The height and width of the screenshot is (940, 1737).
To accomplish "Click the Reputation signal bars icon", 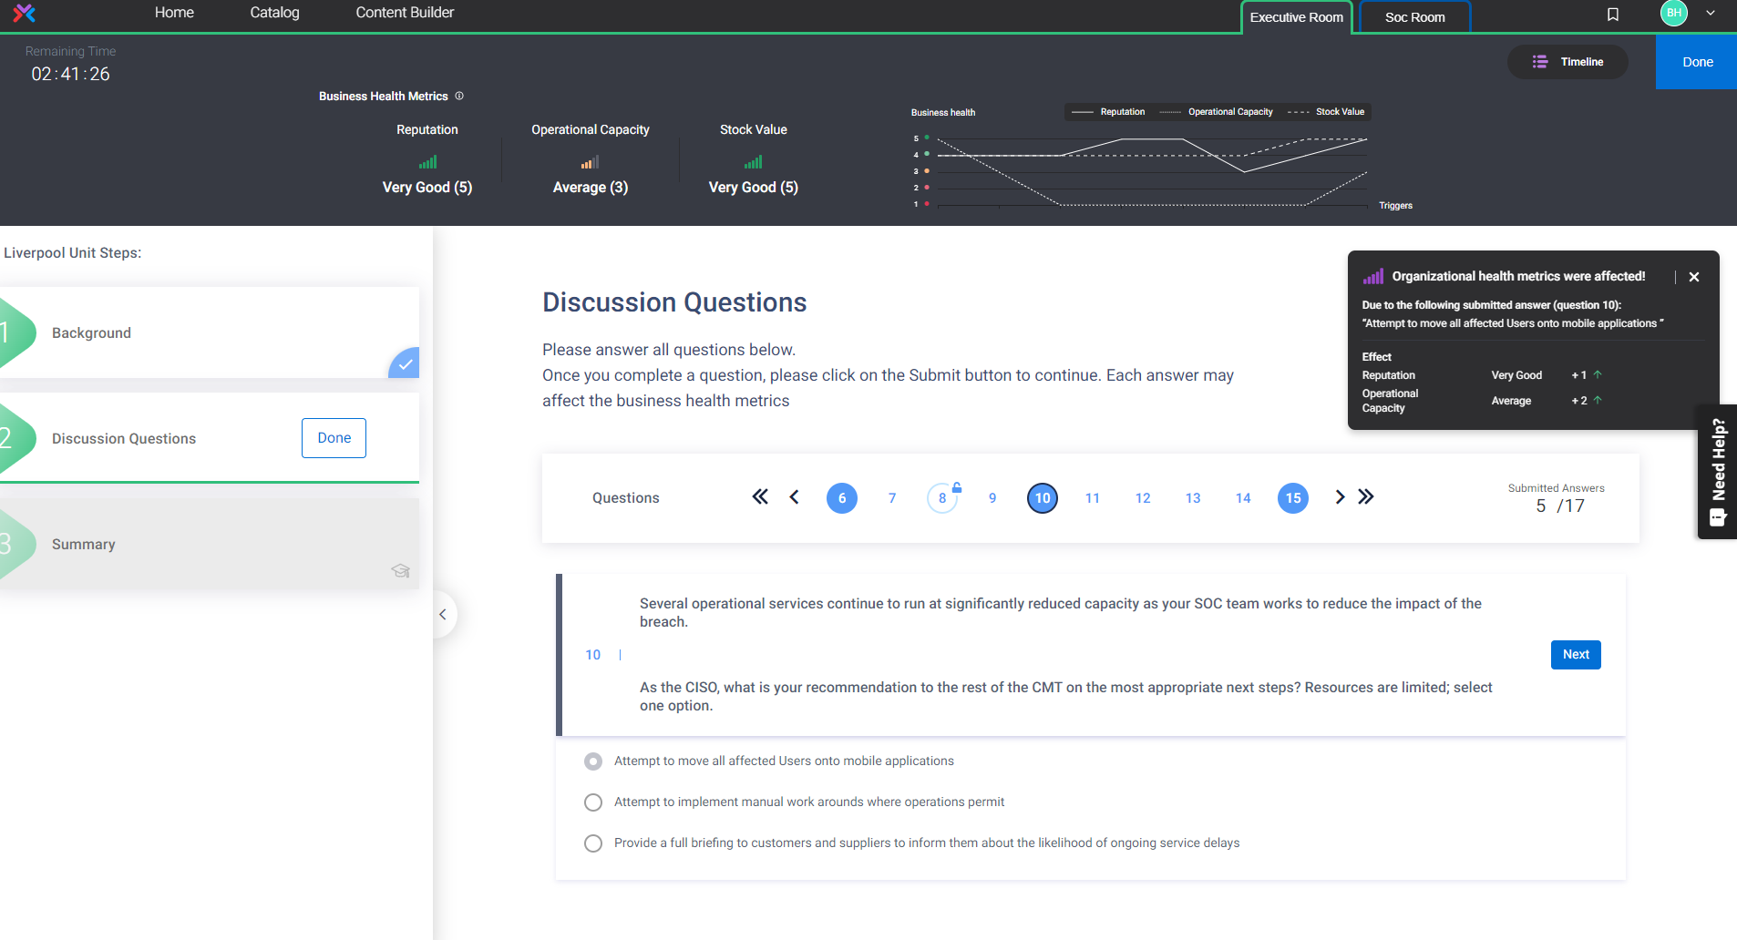I will point(427,162).
